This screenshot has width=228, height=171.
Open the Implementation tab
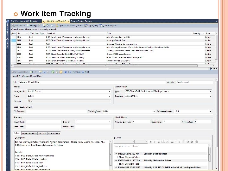click(29, 133)
